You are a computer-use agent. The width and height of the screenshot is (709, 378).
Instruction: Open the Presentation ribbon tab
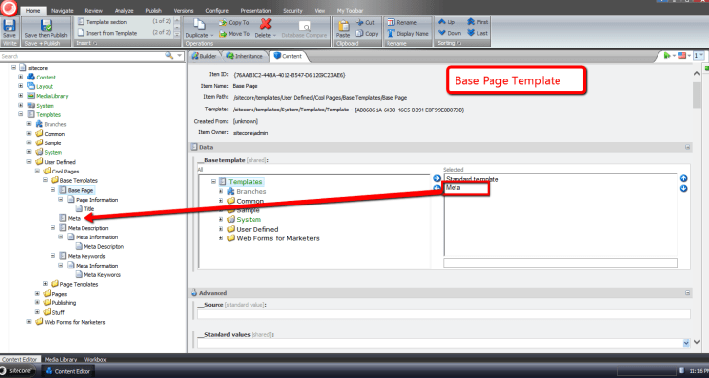pyautogui.click(x=256, y=11)
